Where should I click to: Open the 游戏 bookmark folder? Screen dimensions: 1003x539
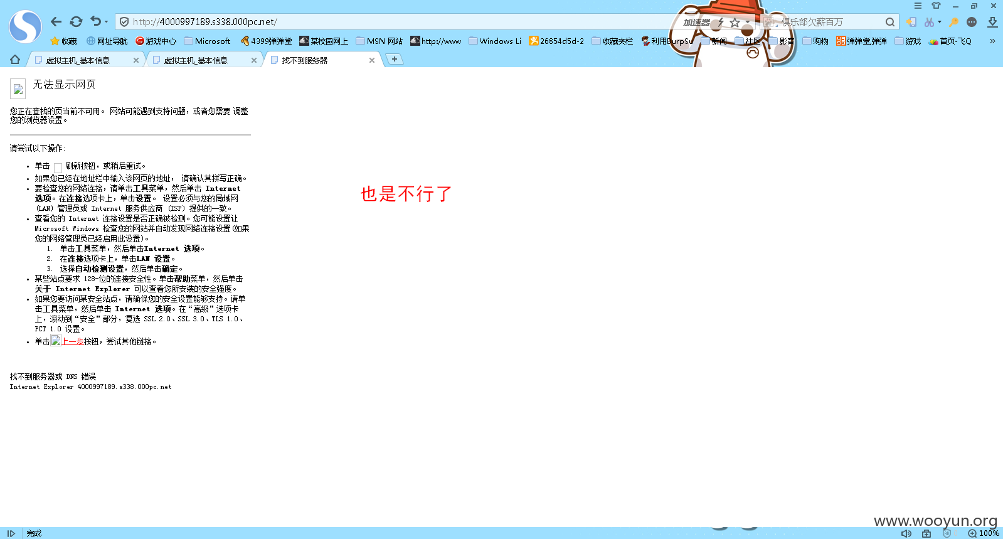[908, 41]
